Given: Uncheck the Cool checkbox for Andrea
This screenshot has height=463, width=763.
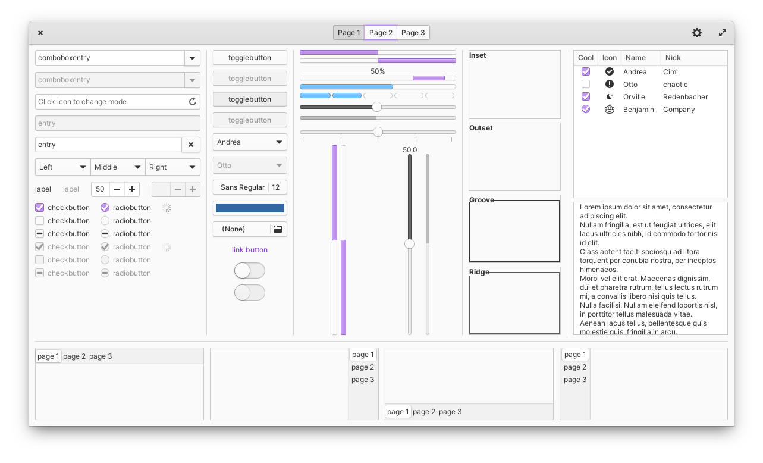Looking at the screenshot, I should click(586, 71).
